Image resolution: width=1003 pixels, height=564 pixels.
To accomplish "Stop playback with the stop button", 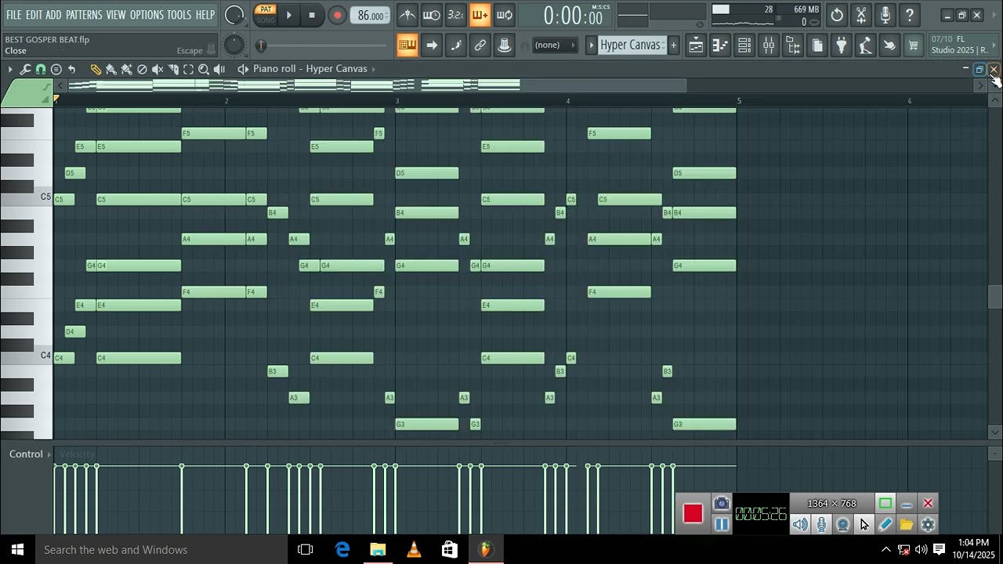I will [x=312, y=15].
